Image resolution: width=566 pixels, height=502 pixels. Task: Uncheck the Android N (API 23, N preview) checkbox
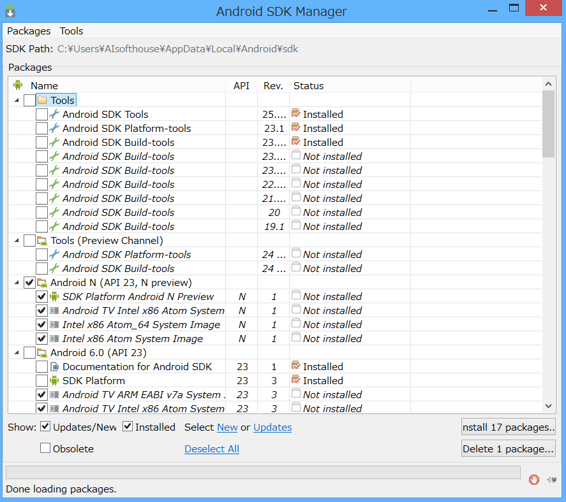click(29, 282)
